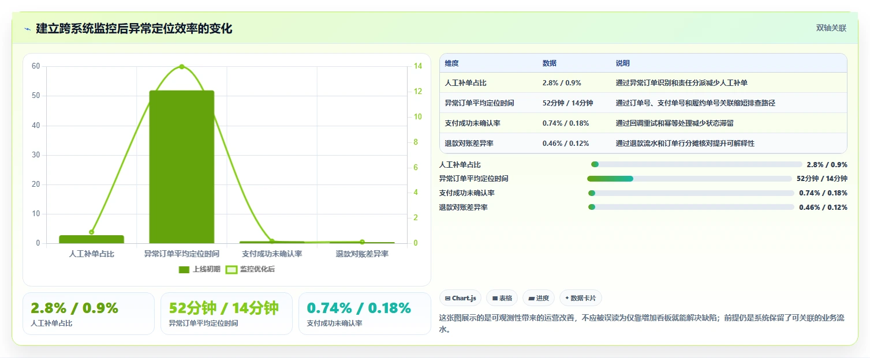This screenshot has width=870, height=358.
Task: Click the 退款对账差异率 x-axis label
Action: coord(362,254)
